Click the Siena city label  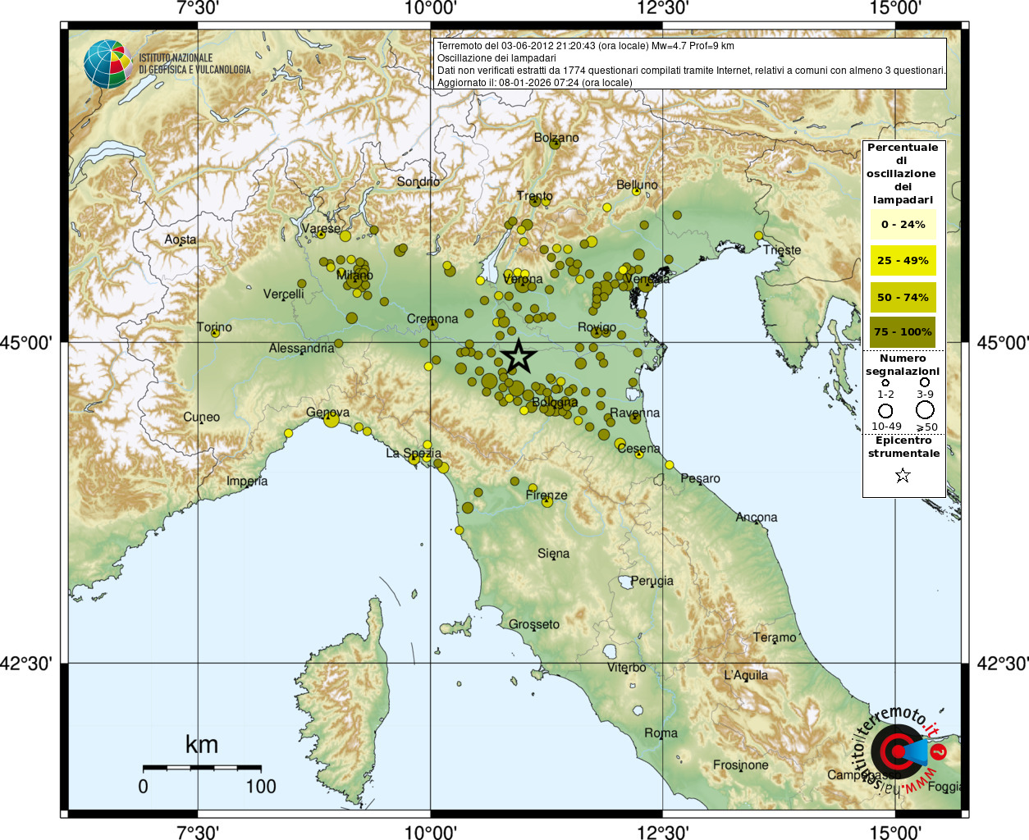click(553, 553)
